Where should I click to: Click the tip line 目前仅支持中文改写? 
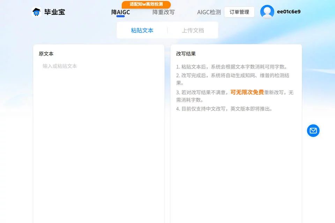click(224, 109)
